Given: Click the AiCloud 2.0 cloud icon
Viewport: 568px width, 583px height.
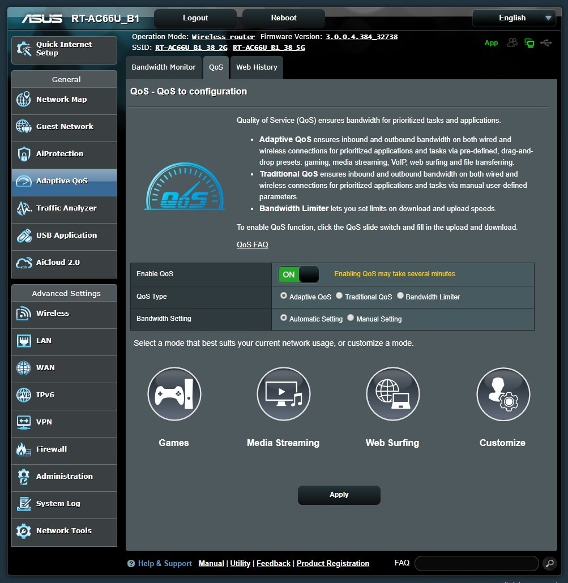Looking at the screenshot, I should tap(24, 263).
